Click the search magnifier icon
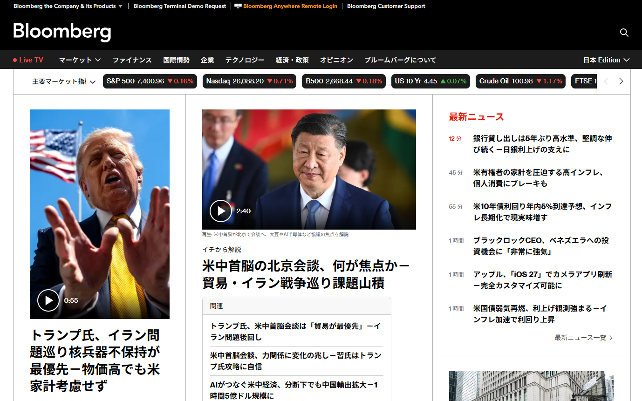642x401 pixels. [624, 33]
